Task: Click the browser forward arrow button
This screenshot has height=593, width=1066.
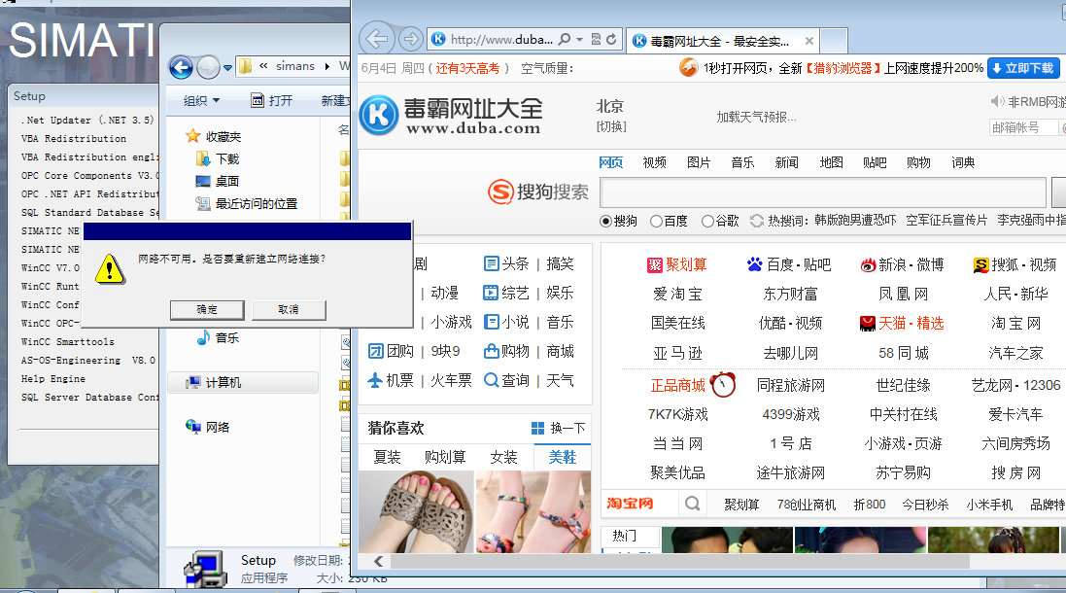Action: pos(410,40)
